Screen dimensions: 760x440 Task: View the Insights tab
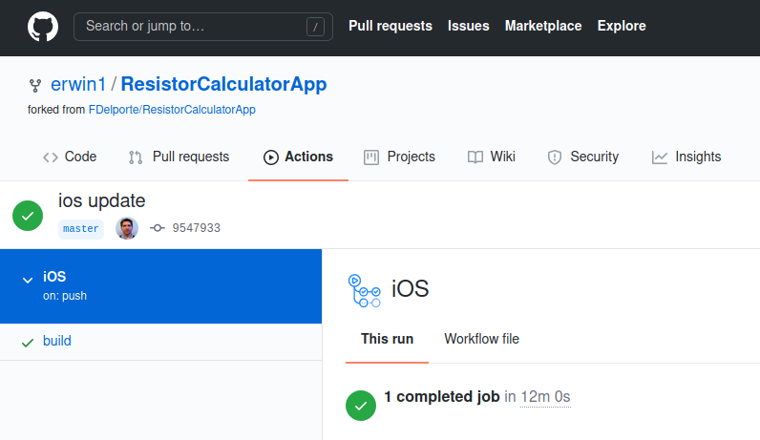point(686,157)
